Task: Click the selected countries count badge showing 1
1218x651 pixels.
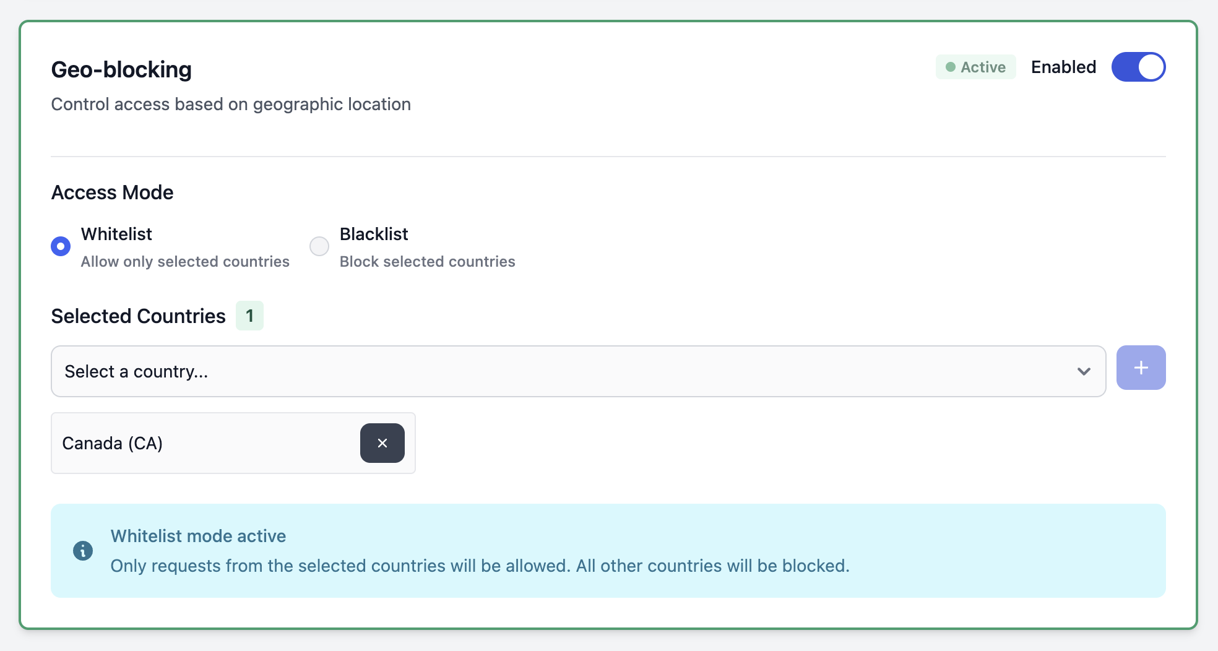Action: (x=249, y=315)
